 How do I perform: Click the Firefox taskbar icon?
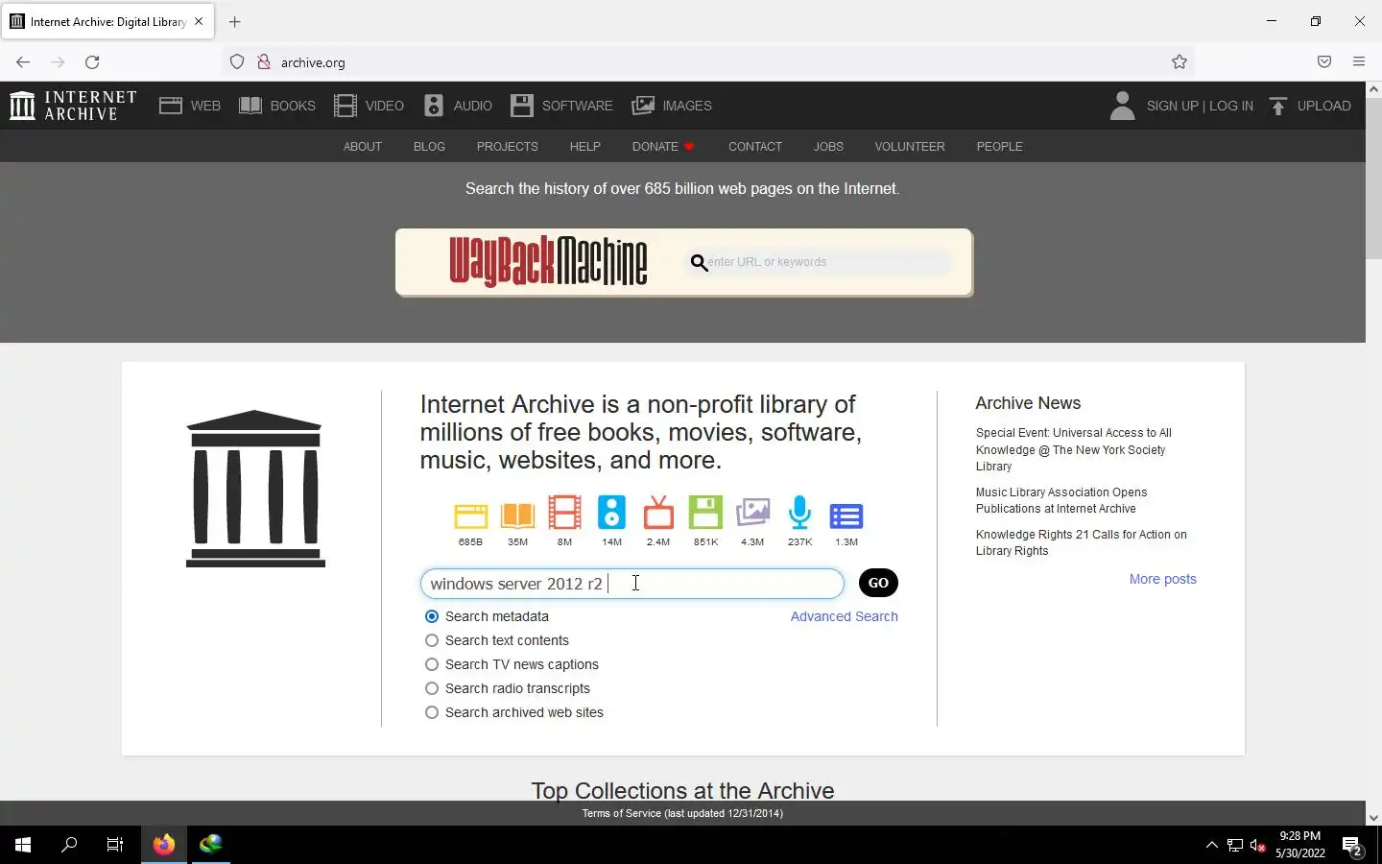coord(164,845)
